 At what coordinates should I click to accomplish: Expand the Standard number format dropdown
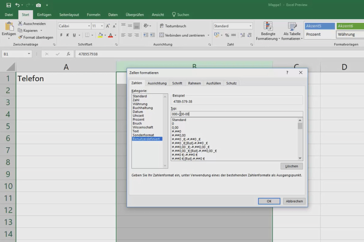tap(250, 26)
